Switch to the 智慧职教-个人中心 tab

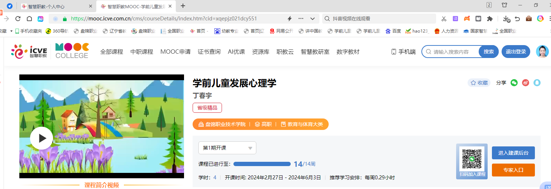(47, 6)
